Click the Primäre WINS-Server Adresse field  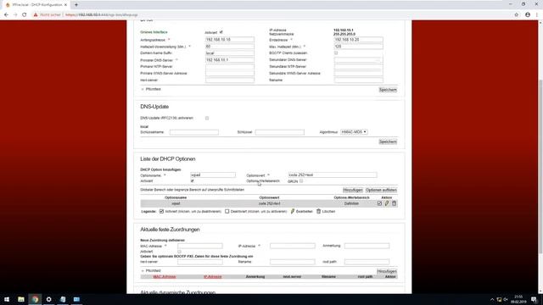coord(230,74)
